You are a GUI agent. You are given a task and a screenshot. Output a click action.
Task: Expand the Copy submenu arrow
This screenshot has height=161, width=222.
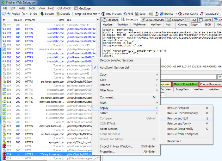[x=157, y=75]
